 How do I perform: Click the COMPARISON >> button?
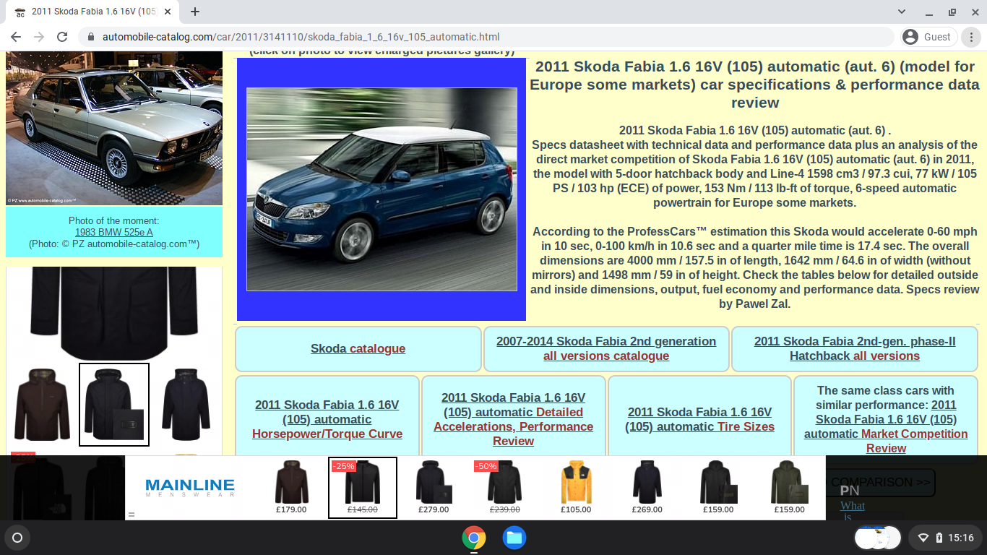(881, 482)
